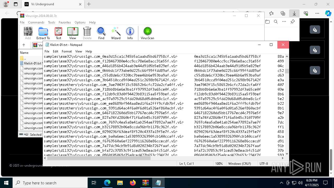The image size is (334, 188).
Task: Search downloads in Edge downloads panel
Action: 276,22
